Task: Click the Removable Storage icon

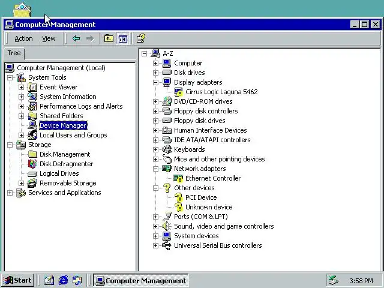Action: click(32, 183)
